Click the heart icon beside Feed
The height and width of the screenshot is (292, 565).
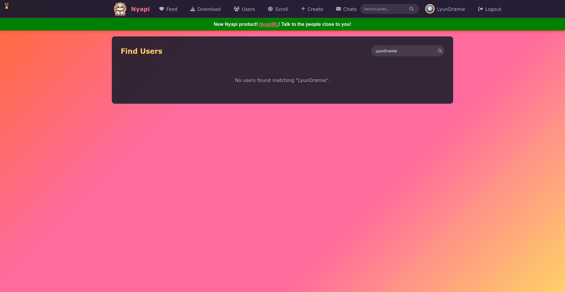162,9
